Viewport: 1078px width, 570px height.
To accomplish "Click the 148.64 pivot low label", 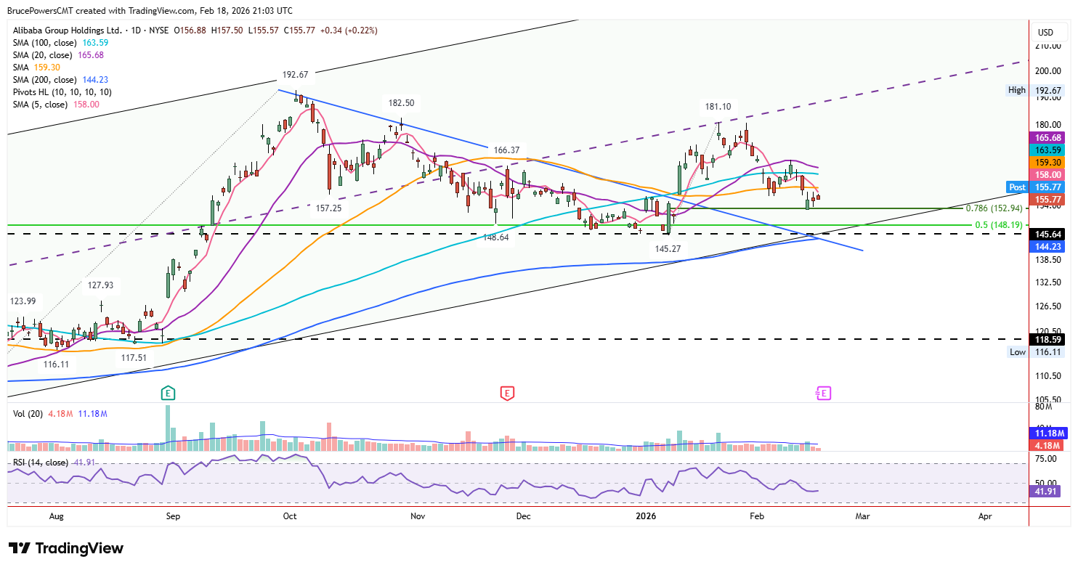I will pyautogui.click(x=495, y=237).
